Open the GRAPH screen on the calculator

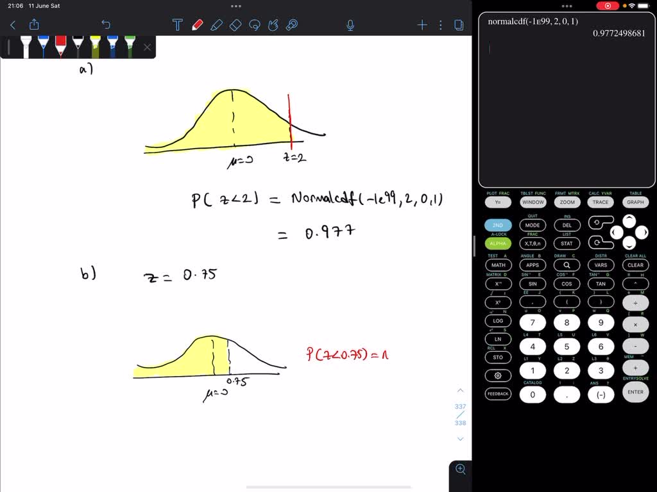[635, 202]
